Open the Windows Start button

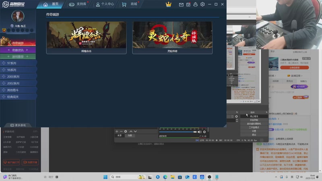105,177
